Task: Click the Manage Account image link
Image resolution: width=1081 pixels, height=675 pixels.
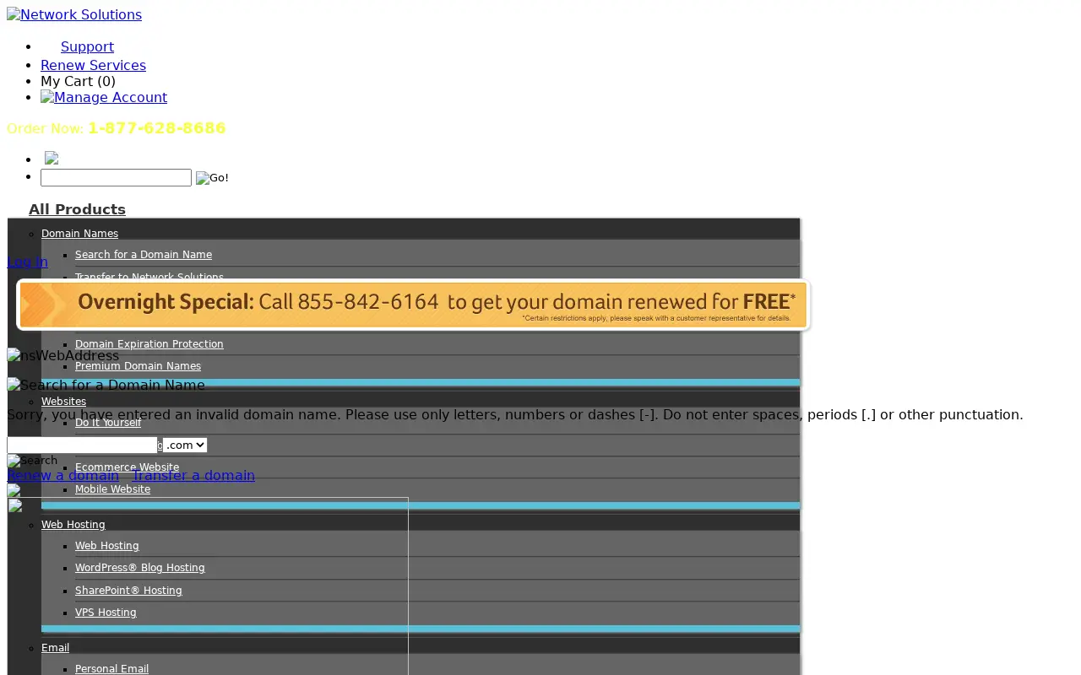Action: [104, 98]
